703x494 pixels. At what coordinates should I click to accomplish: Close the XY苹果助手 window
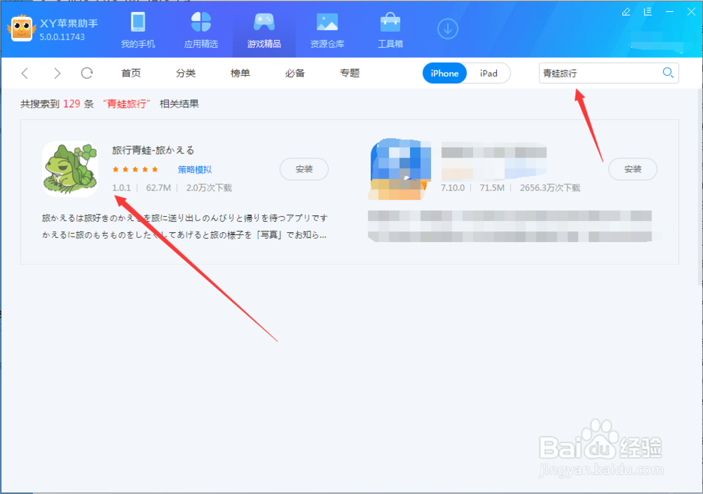(691, 12)
